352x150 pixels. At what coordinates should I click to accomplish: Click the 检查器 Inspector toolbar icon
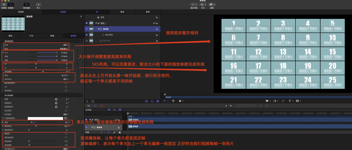(11, 4)
